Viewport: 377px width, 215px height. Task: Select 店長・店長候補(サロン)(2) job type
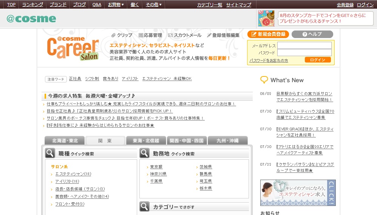pyautogui.click(x=80, y=189)
